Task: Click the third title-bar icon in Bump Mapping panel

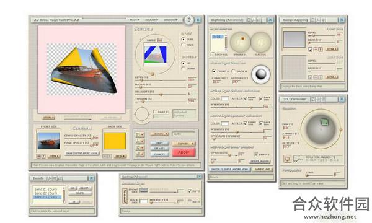Action: coord(324,20)
